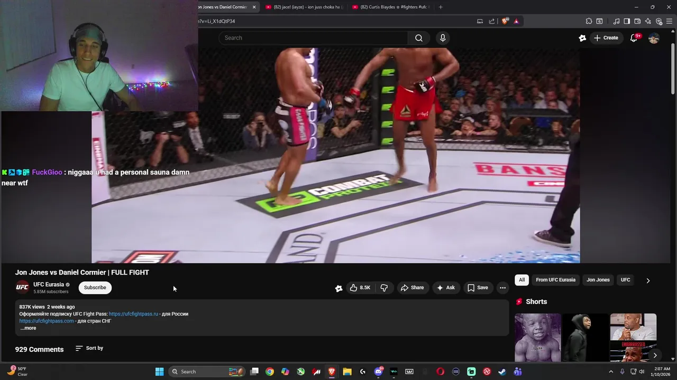Start voice search with the microphone icon
The height and width of the screenshot is (380, 677).
click(x=443, y=38)
